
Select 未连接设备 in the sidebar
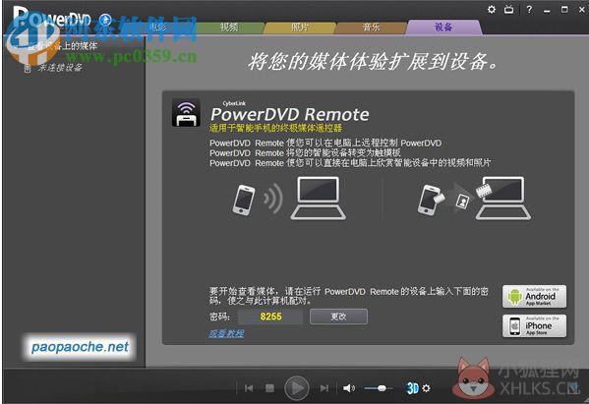point(60,68)
